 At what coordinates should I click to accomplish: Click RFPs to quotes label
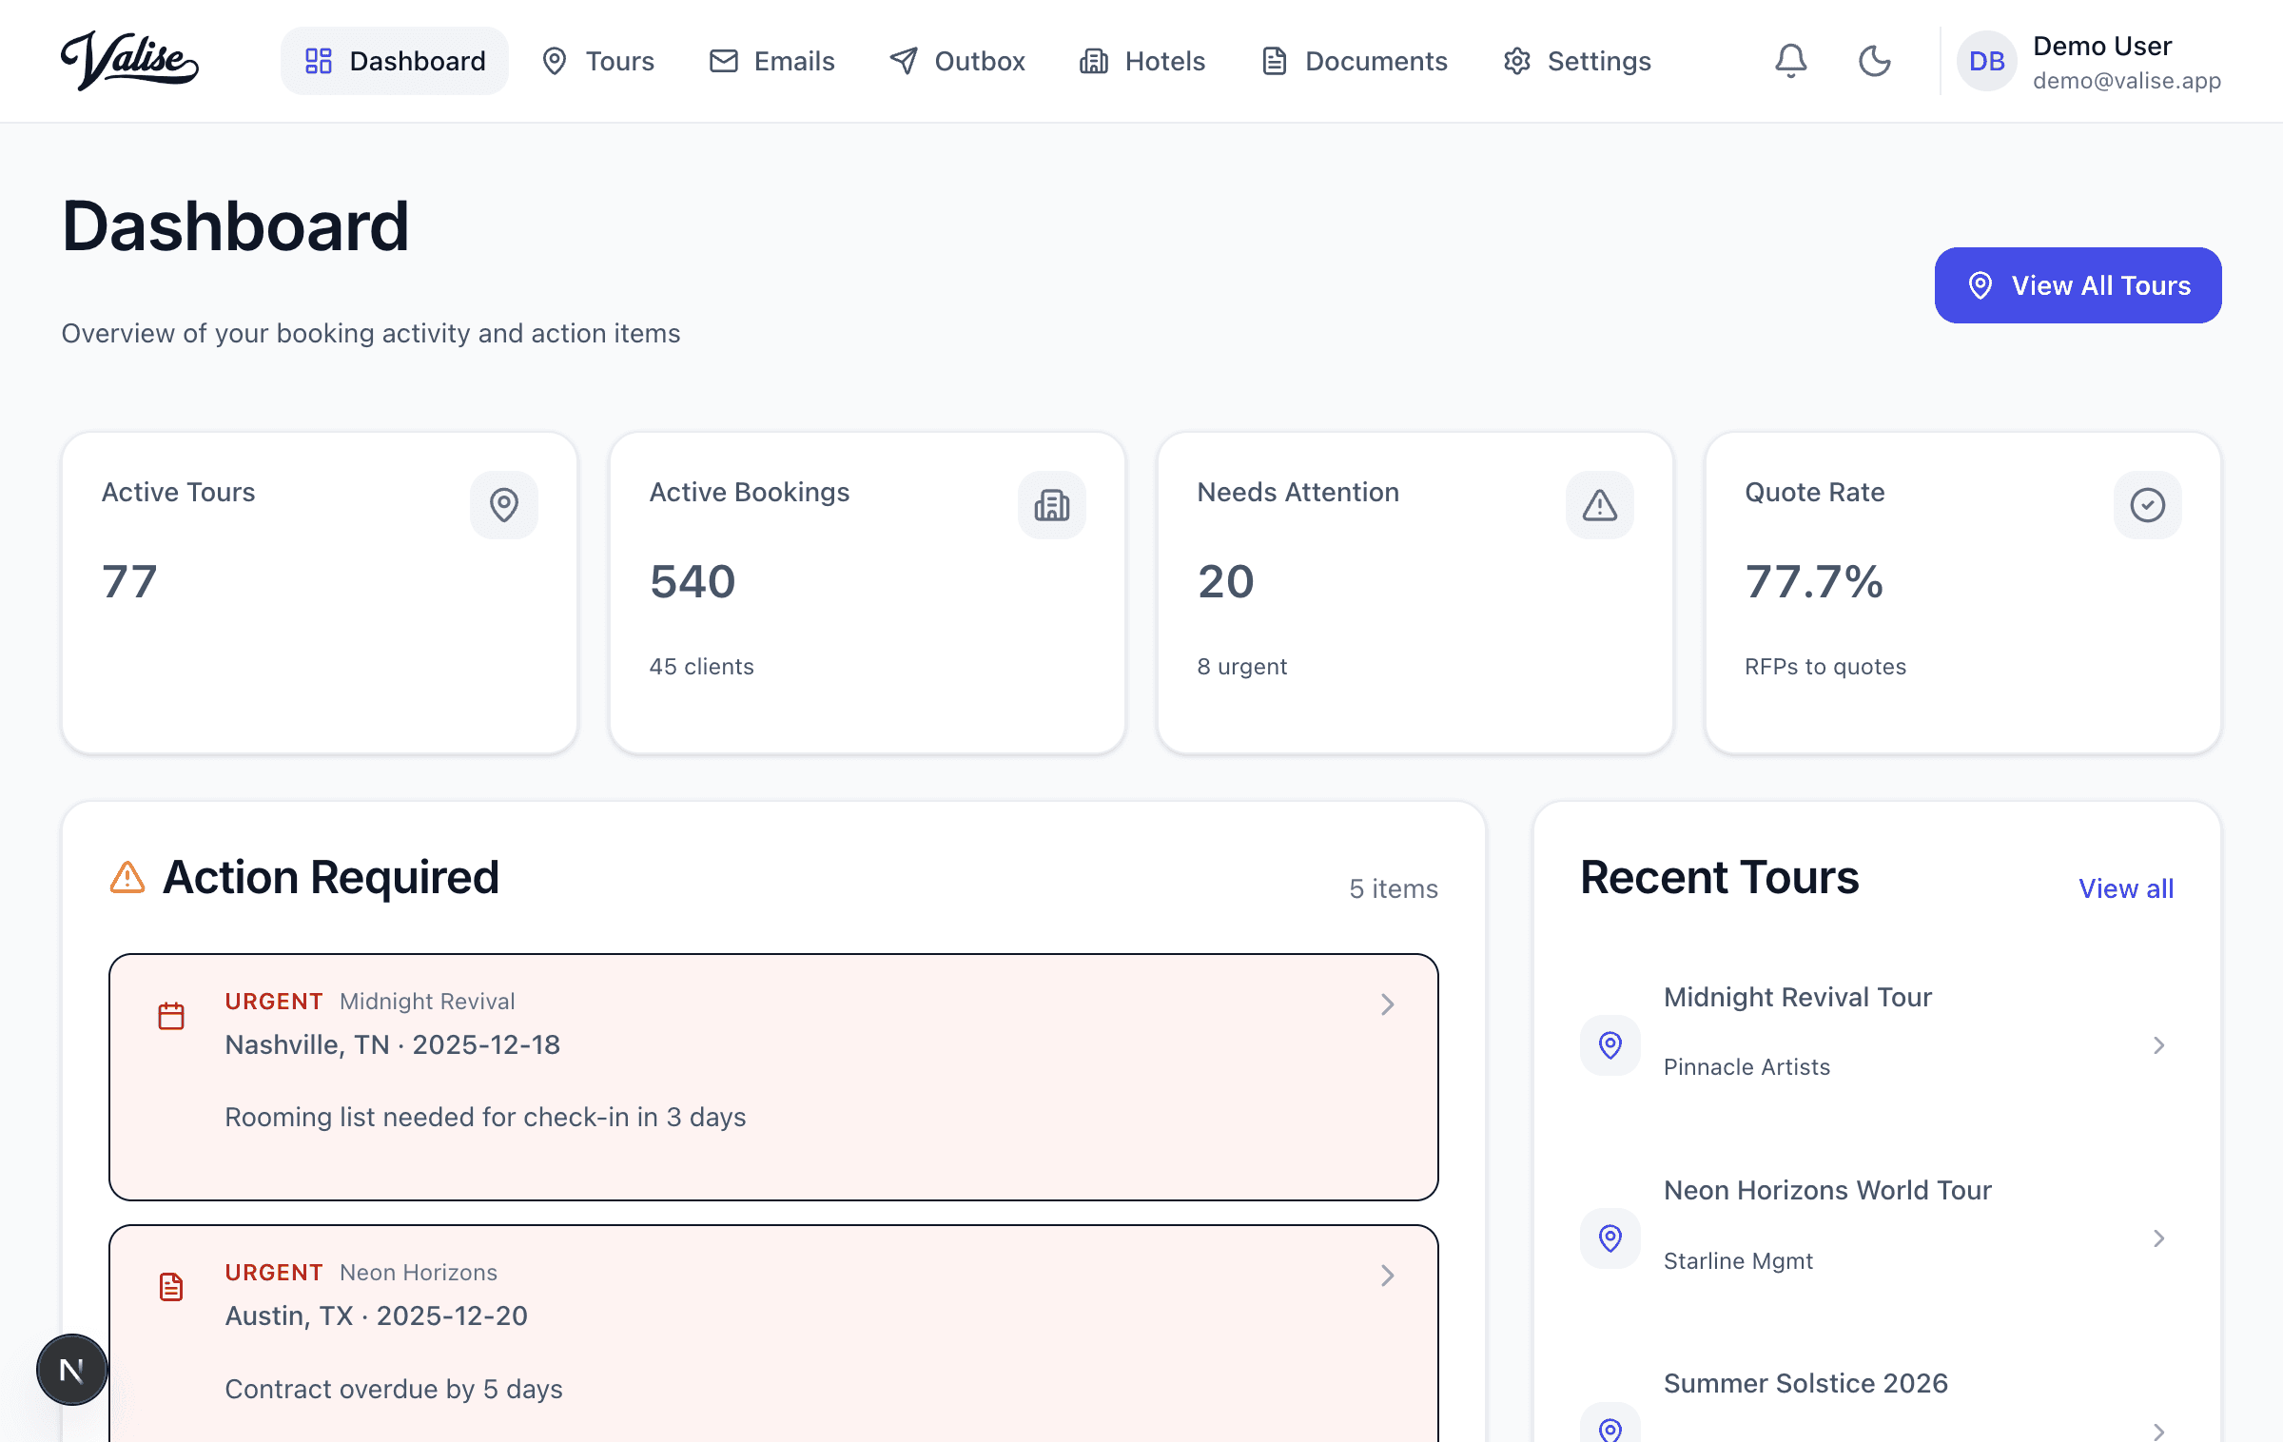tap(1825, 666)
